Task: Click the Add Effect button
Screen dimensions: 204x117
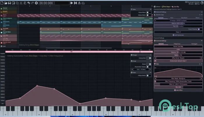Action: click(x=178, y=90)
